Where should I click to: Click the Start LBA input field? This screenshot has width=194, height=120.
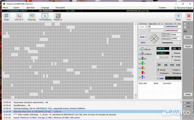pyautogui.click(x=156, y=27)
